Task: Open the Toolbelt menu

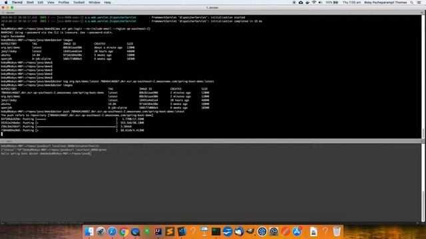Action: coord(79,3)
